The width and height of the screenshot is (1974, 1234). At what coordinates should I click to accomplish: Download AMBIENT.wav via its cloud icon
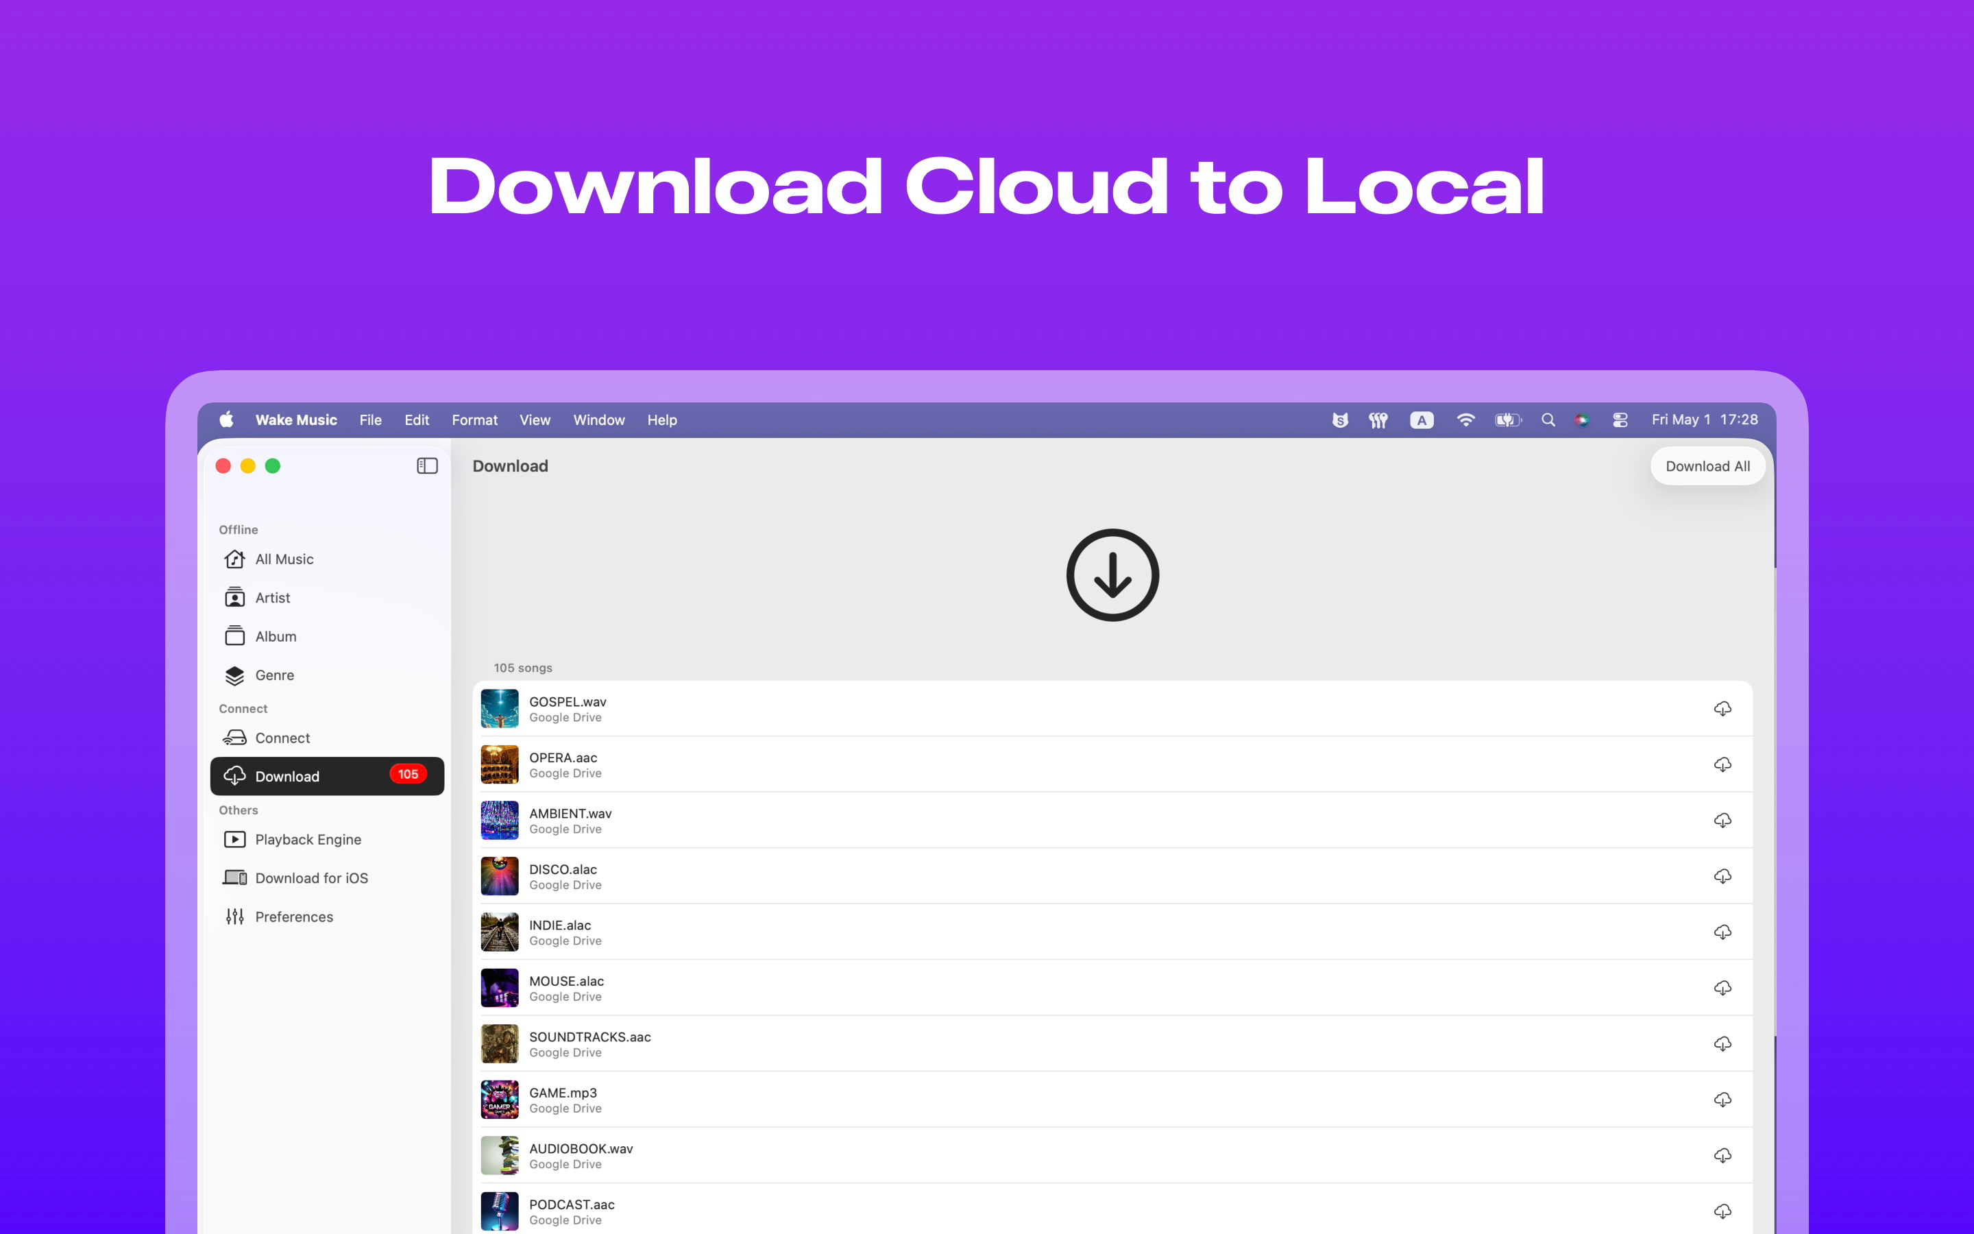click(x=1722, y=820)
